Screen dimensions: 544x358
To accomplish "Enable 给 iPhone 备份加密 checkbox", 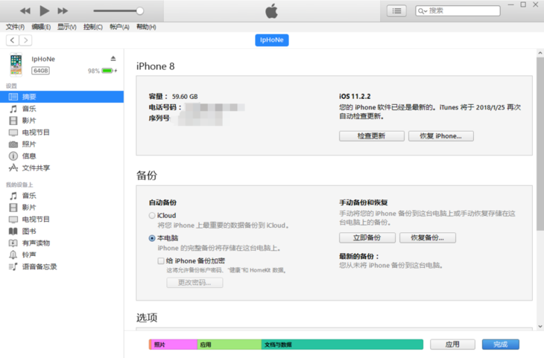I will [161, 261].
